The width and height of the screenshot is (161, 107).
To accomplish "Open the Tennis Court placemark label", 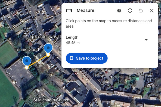I will (x=27, y=50).
